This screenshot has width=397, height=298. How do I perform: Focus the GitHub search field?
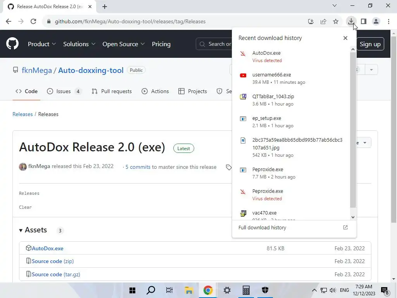[x=214, y=44]
